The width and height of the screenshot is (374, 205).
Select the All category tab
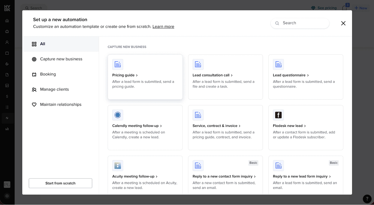pyautogui.click(x=61, y=44)
